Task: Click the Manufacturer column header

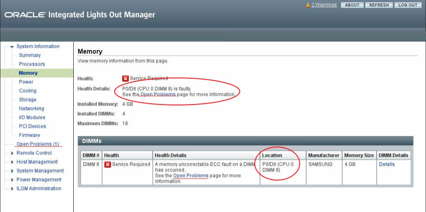Action: tap(324, 155)
